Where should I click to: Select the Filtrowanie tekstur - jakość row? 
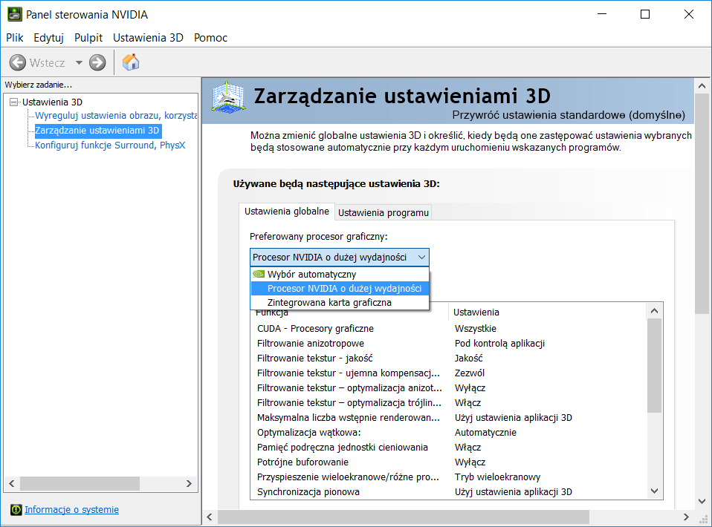[x=449, y=359]
